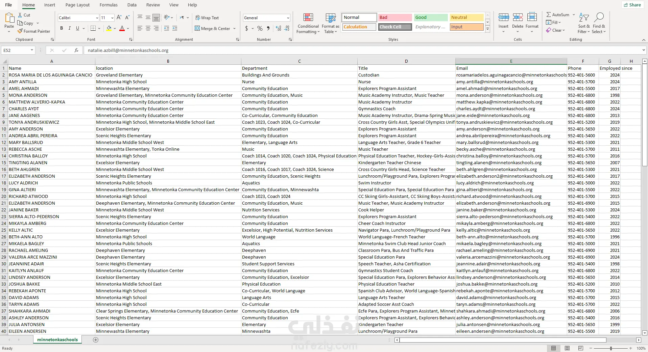Click the Insert Function fx icon
This screenshot has height=352, width=648.
pyautogui.click(x=76, y=50)
